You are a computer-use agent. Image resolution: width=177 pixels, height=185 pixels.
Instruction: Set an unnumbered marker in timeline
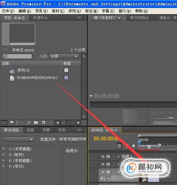tap(133, 146)
